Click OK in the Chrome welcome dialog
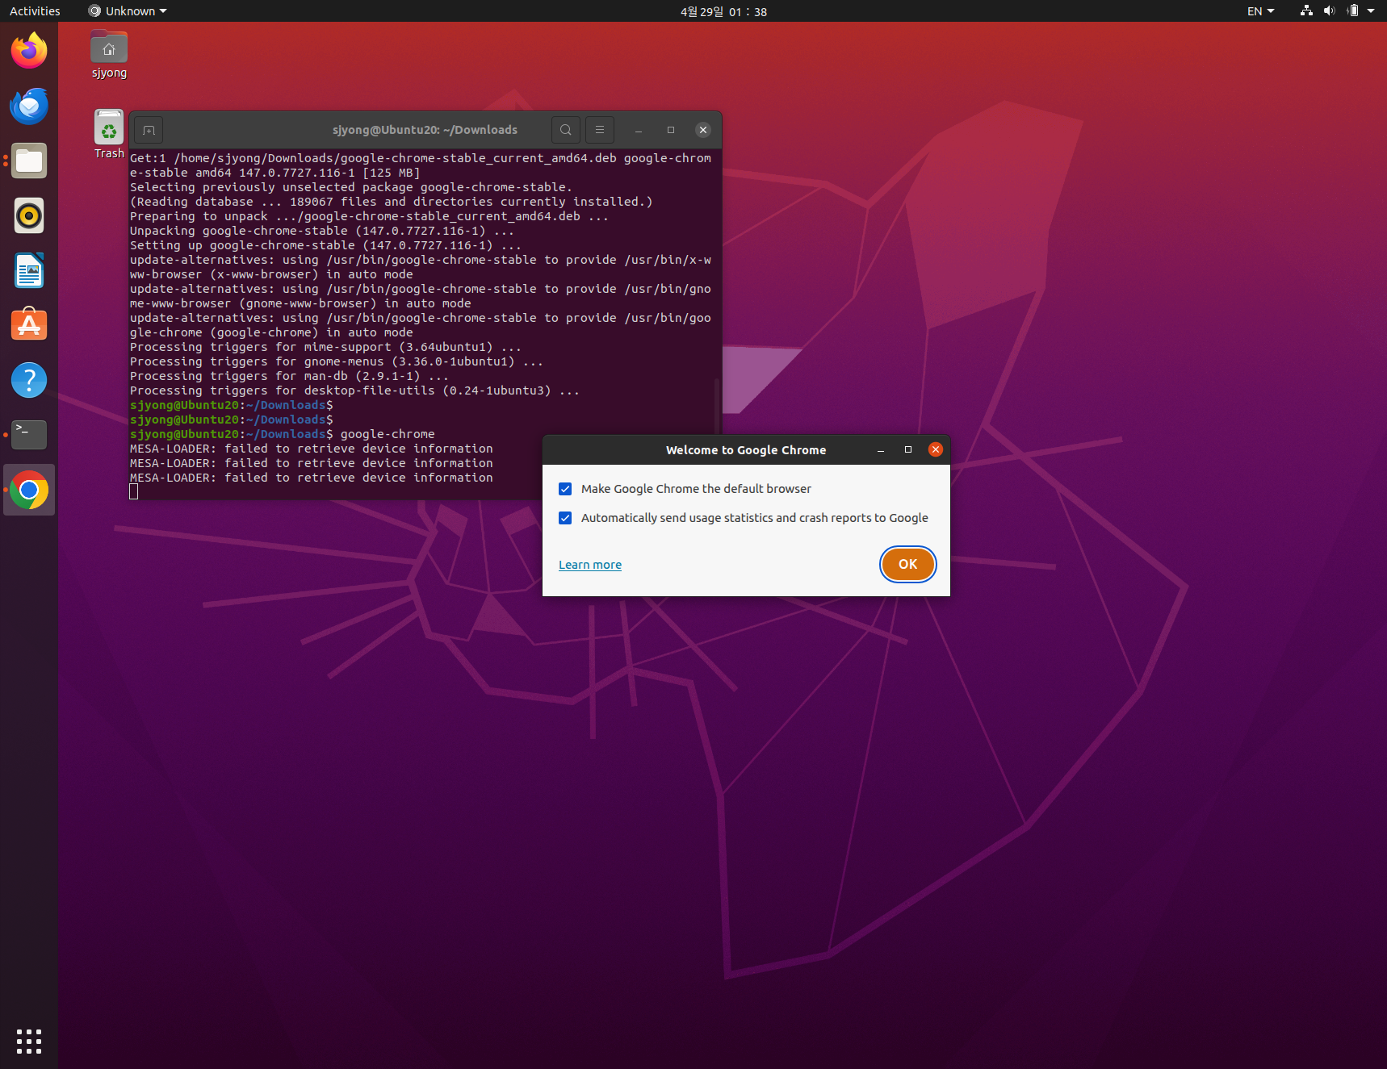The width and height of the screenshot is (1387, 1069). (x=908, y=564)
